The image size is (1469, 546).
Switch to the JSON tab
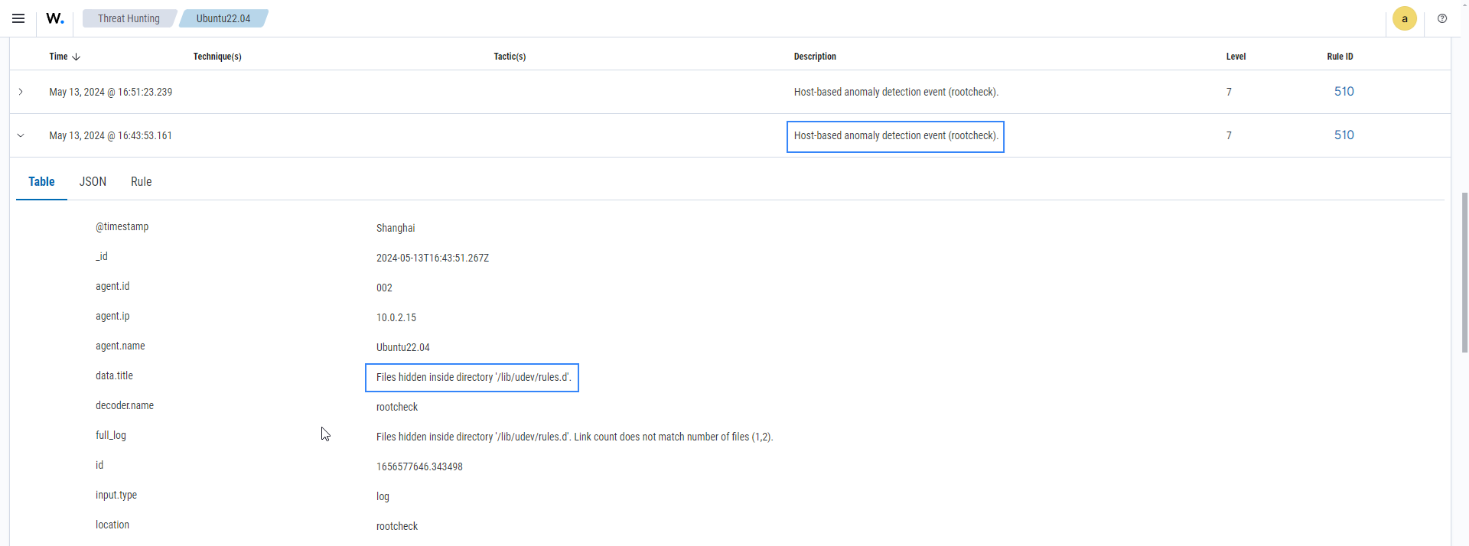pyautogui.click(x=93, y=182)
